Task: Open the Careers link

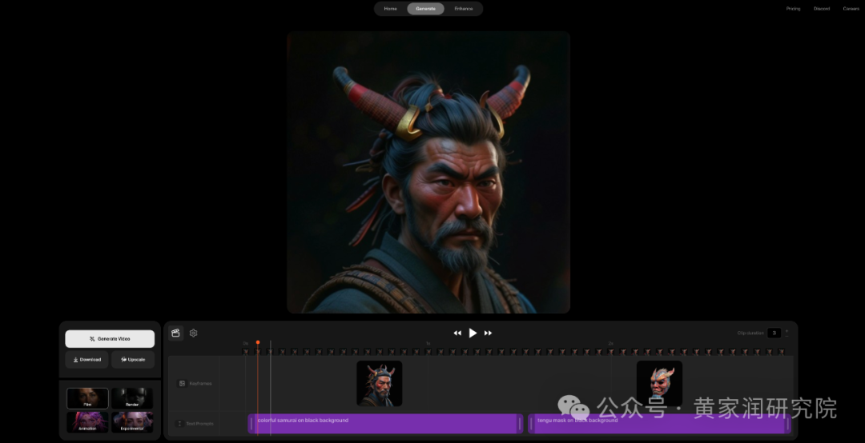Action: (x=851, y=9)
